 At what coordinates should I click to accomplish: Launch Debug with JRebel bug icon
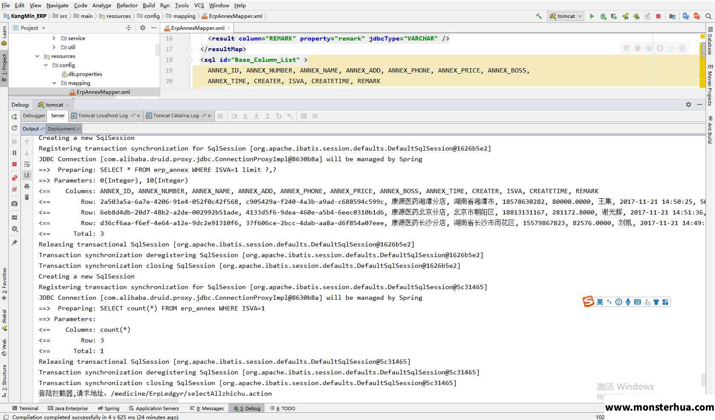pyautogui.click(x=636, y=16)
